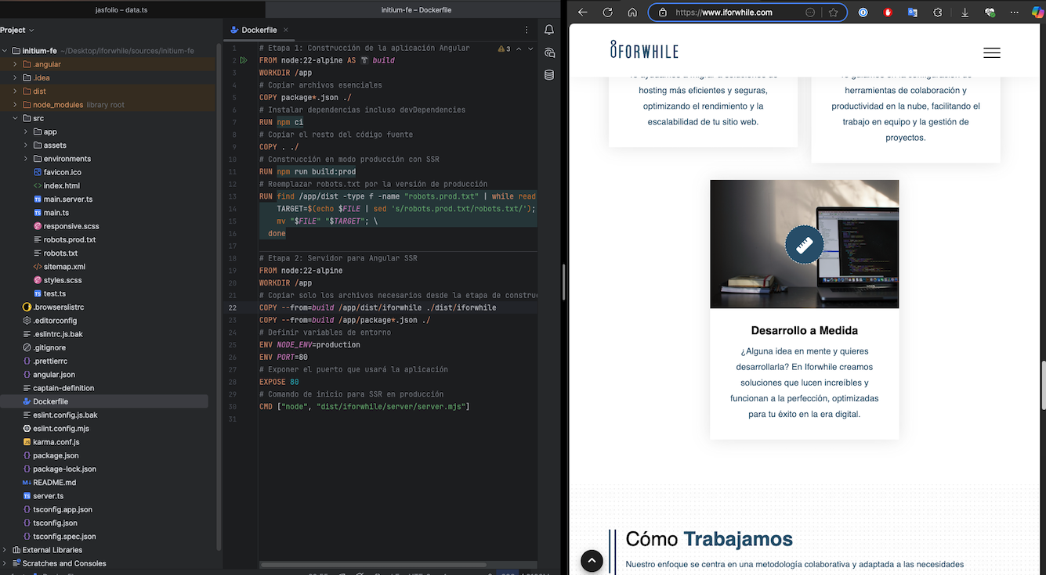Open the browser Downloads icon
This screenshot has width=1046, height=575.
click(x=965, y=13)
